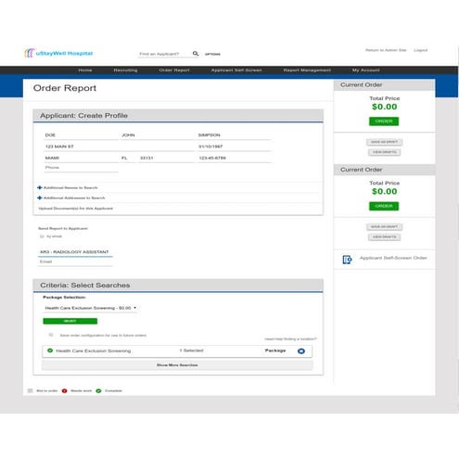Click the empty Phone field
The width and height of the screenshot is (459, 459).
click(81, 168)
